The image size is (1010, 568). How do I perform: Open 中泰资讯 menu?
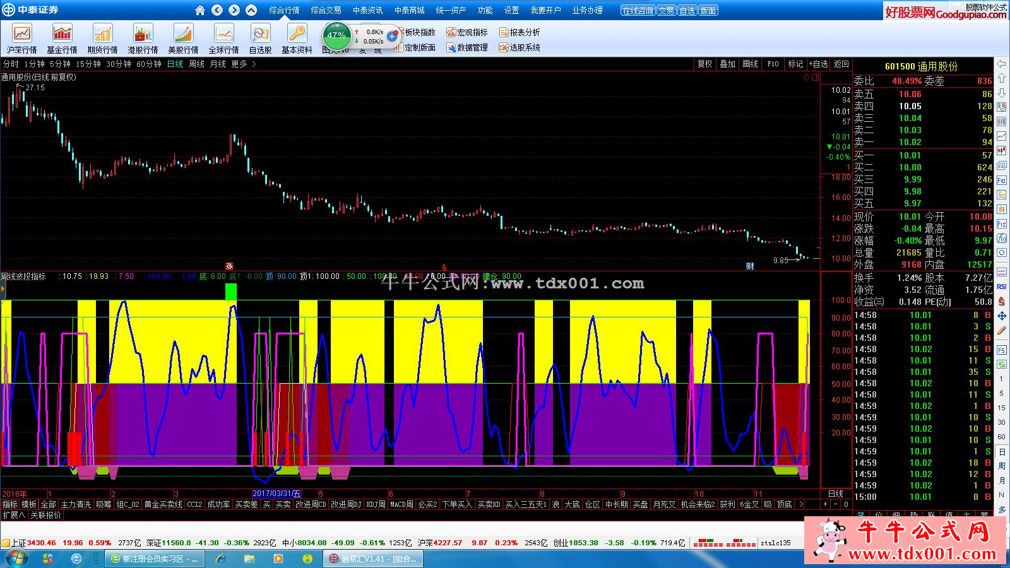[367, 11]
